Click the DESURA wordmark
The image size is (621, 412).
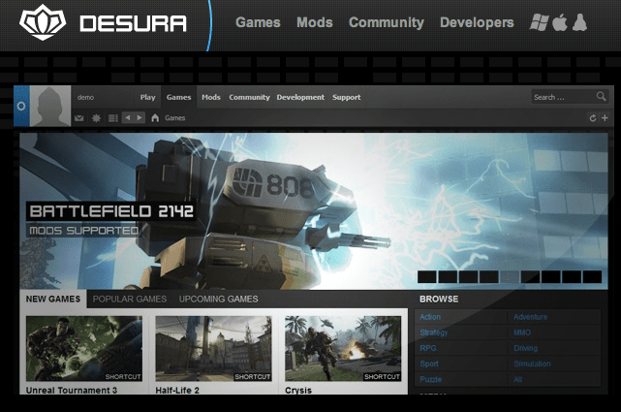pos(133,23)
